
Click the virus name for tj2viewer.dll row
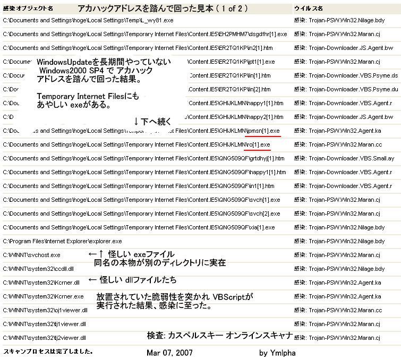click(x=337, y=338)
